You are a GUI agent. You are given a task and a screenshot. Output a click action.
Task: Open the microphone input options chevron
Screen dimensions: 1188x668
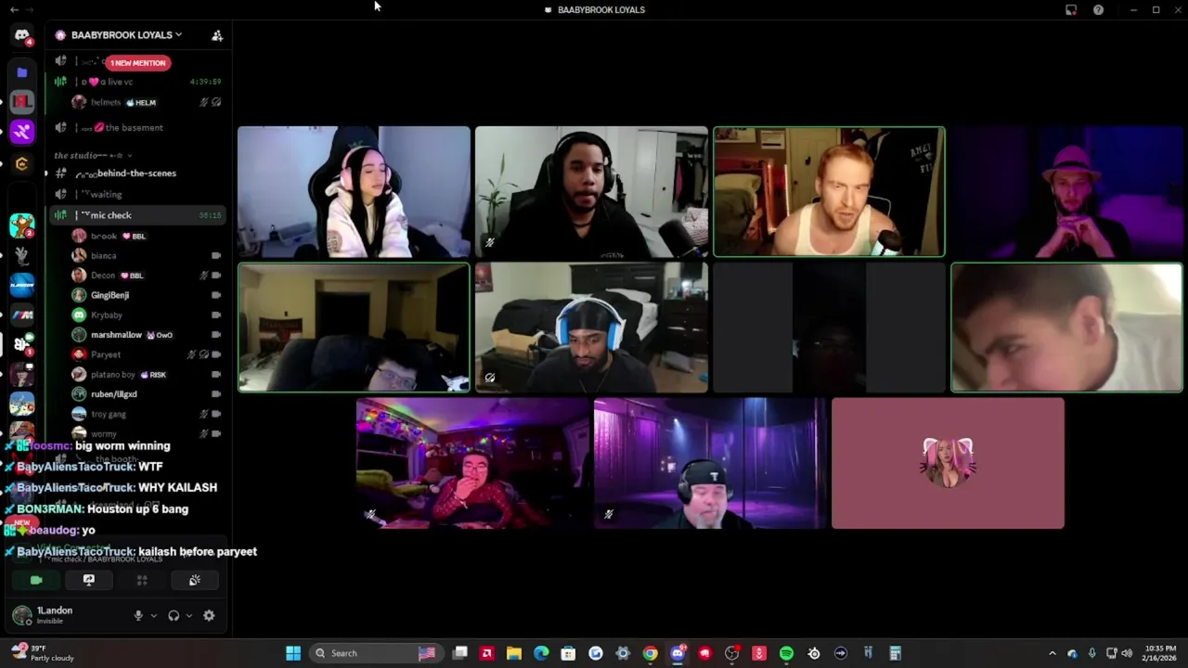click(x=154, y=615)
